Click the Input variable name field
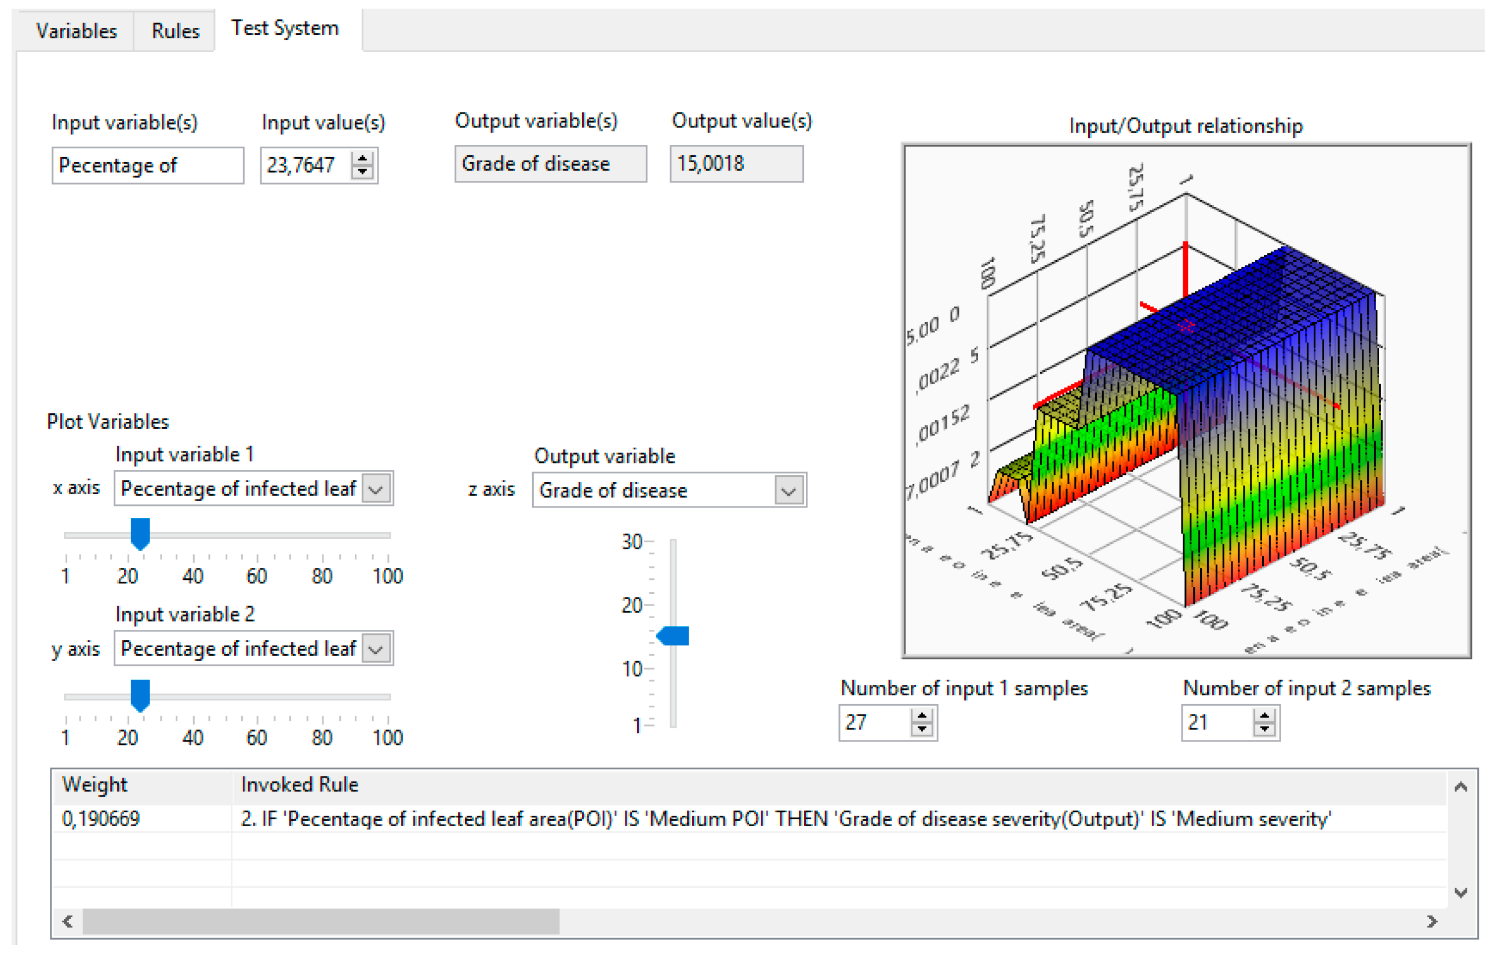Viewport: 1494px width, 956px height. coord(148,166)
